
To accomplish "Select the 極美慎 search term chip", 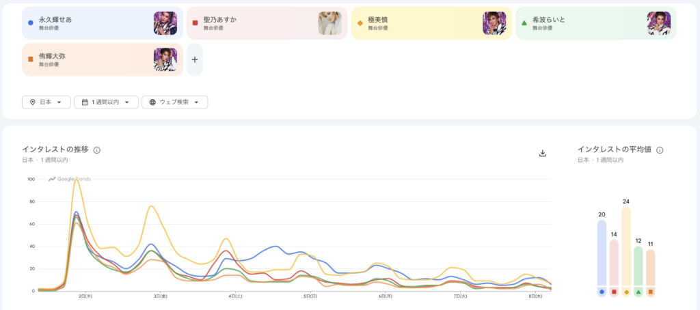I will (431, 23).
